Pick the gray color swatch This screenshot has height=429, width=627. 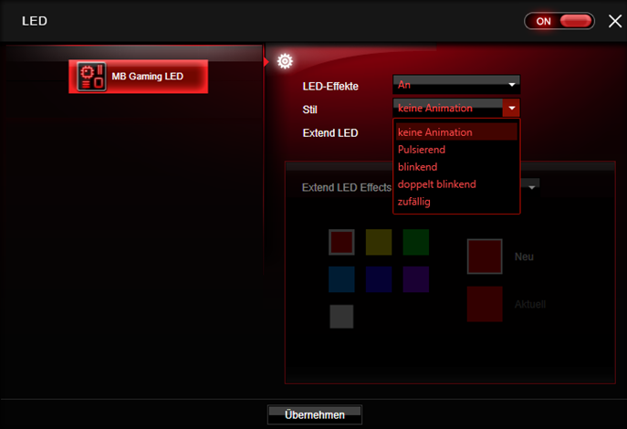pos(341,317)
